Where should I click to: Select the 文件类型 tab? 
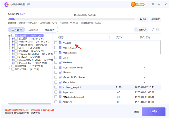coord(33,30)
